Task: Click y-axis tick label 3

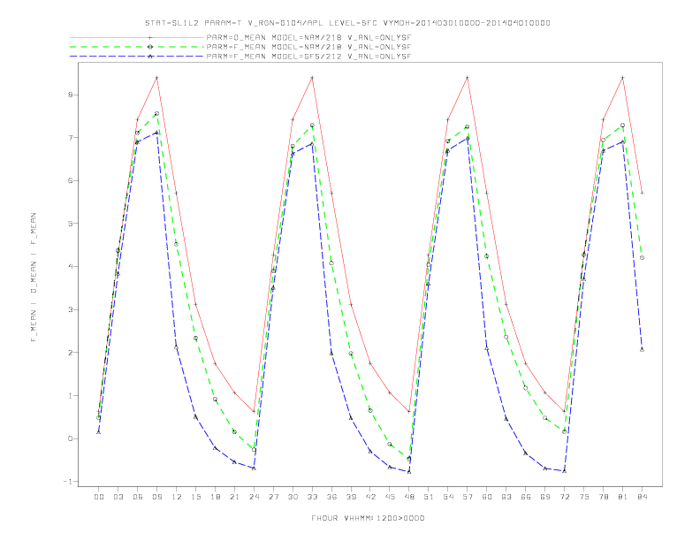Action: coord(71,309)
